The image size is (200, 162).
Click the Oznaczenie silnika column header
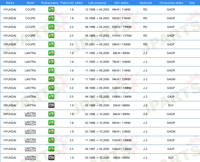(x=171, y=3)
